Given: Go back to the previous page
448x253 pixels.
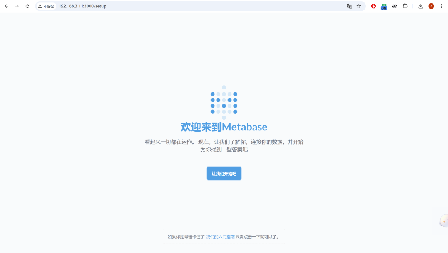Looking at the screenshot, I should [x=6, y=6].
